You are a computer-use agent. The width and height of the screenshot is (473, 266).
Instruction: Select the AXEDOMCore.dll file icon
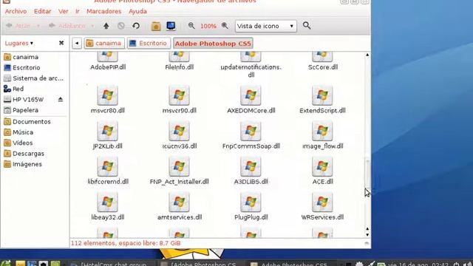click(251, 95)
